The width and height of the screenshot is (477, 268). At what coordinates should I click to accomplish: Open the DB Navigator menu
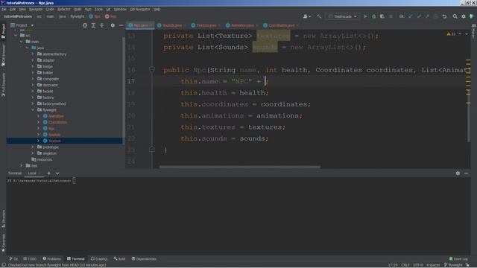[140, 10]
